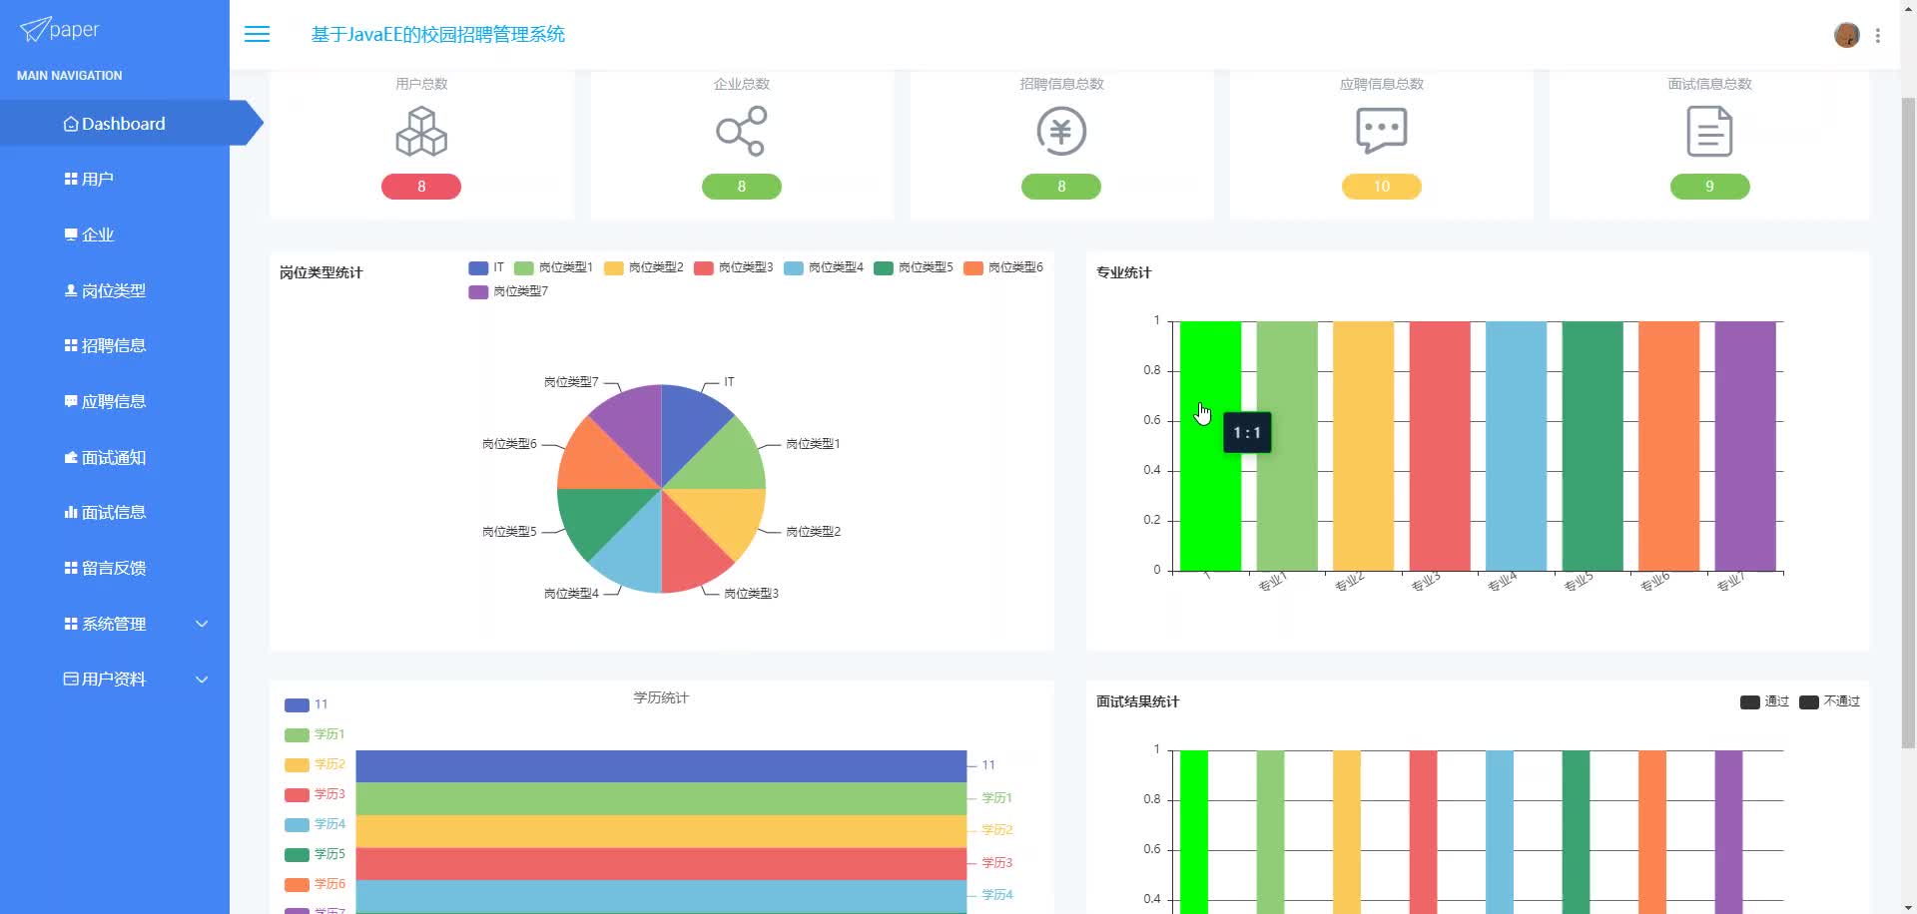This screenshot has height=914, width=1917.
Task: Toggle 岗位类型2 legend item
Action: (643, 267)
